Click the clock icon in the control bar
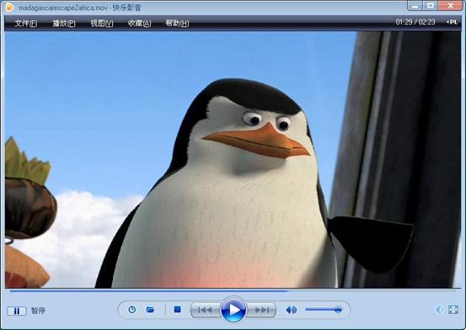 (x=132, y=310)
